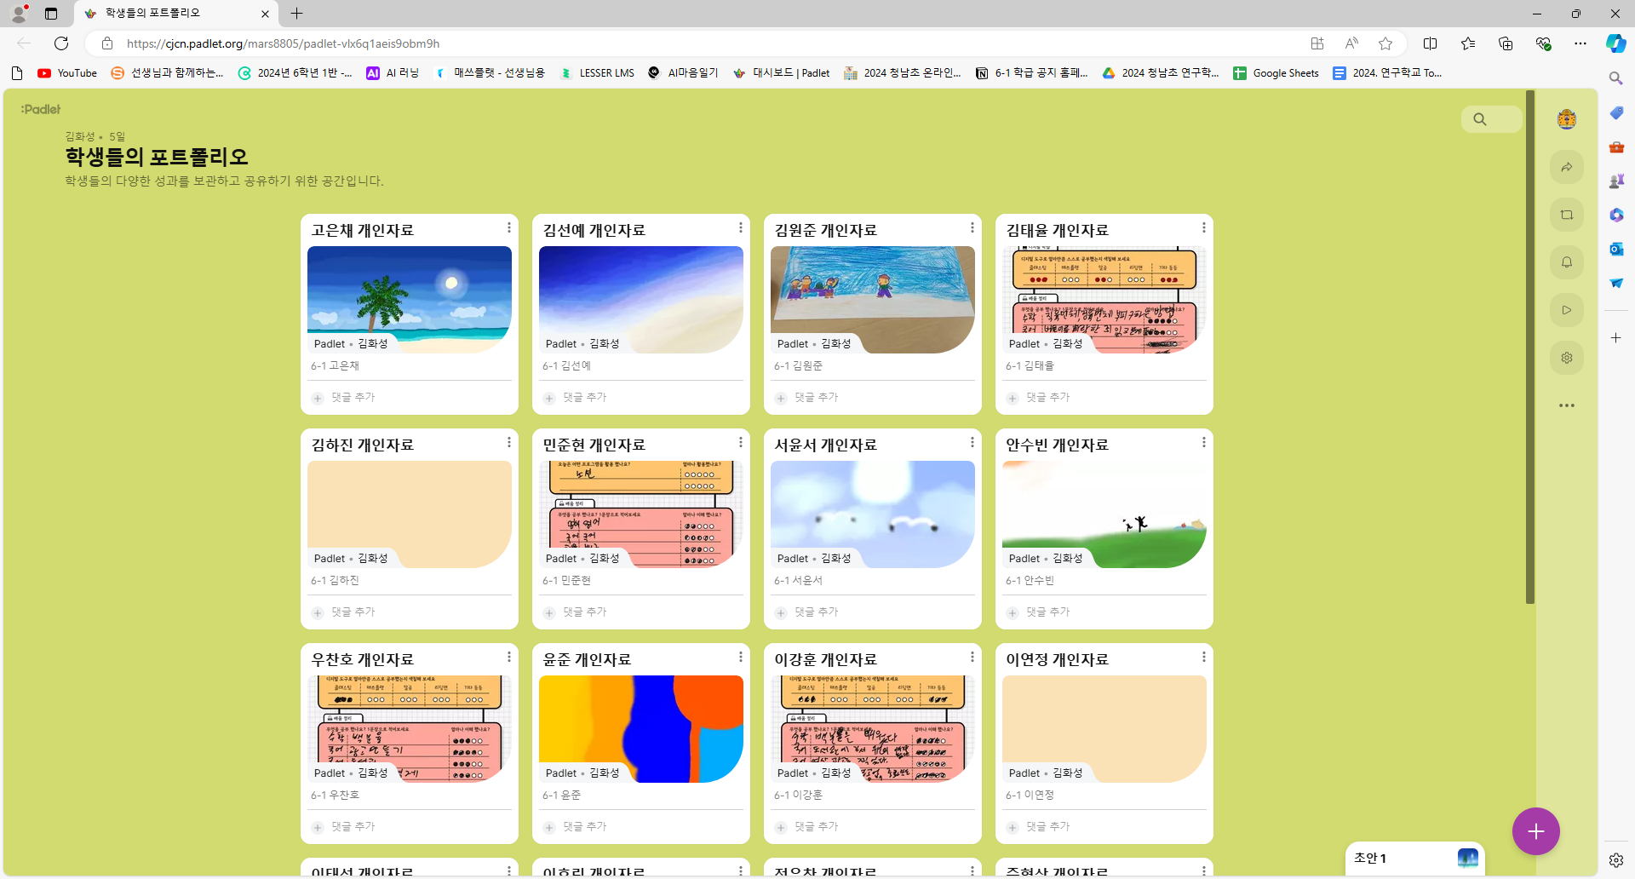
Task: Click author name 김화성 above title
Action: tap(80, 136)
